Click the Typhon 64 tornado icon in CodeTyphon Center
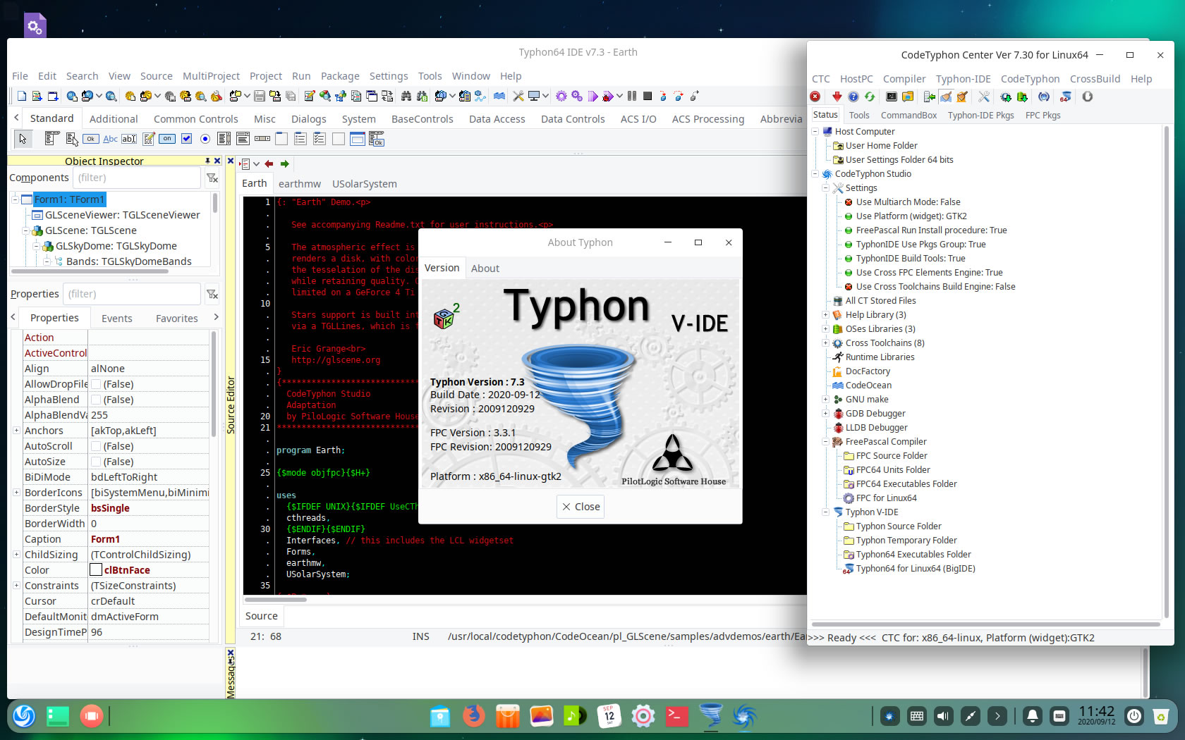 pyautogui.click(x=1065, y=97)
